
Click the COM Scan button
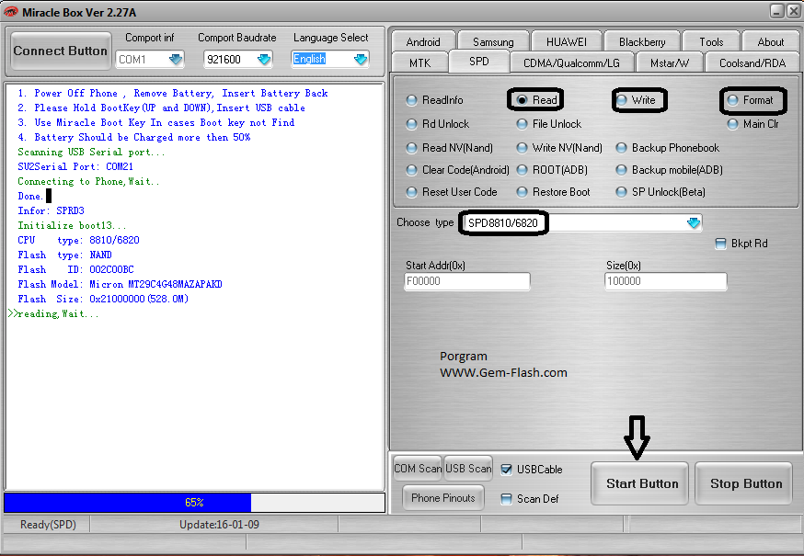pos(418,469)
